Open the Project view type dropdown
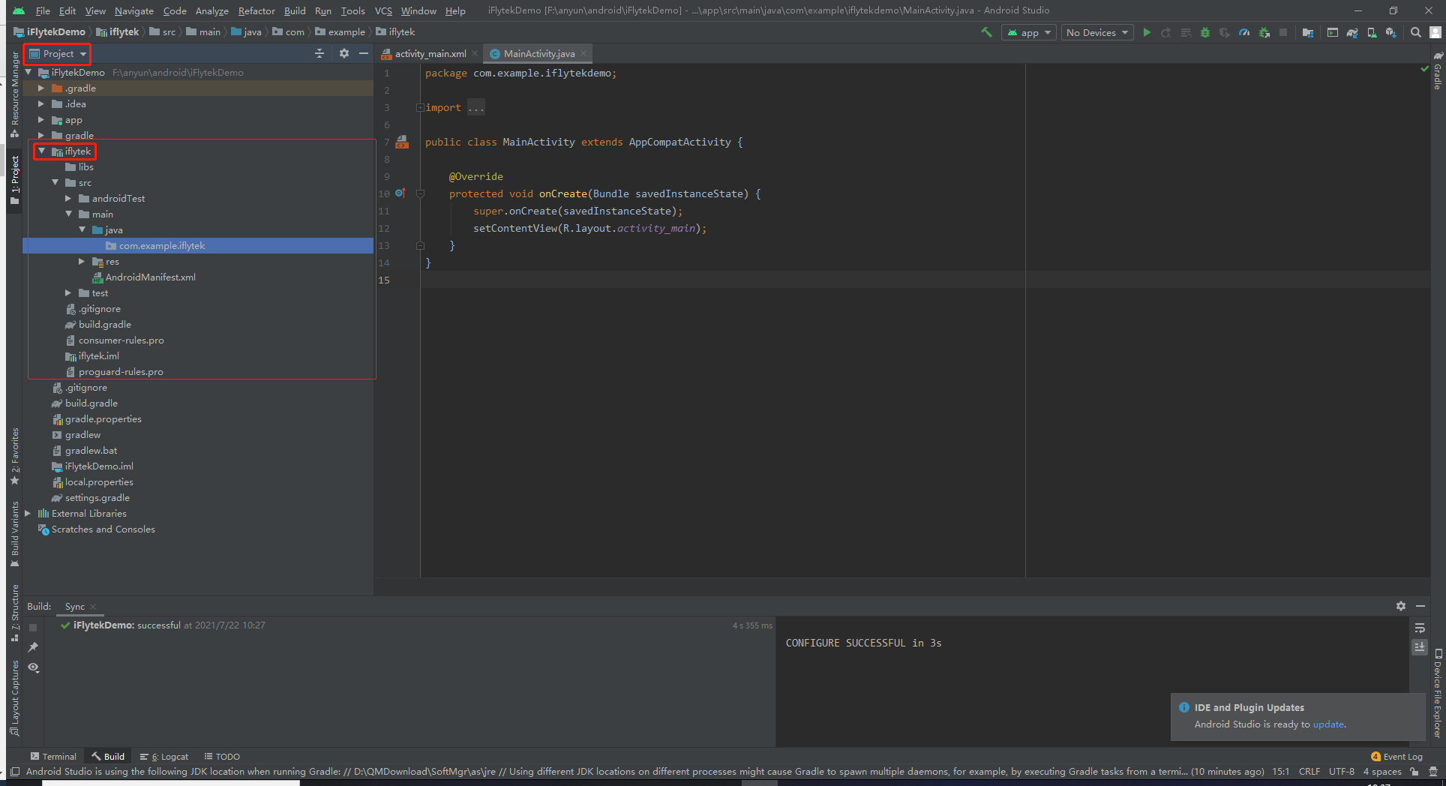This screenshot has height=786, width=1446. (x=58, y=53)
